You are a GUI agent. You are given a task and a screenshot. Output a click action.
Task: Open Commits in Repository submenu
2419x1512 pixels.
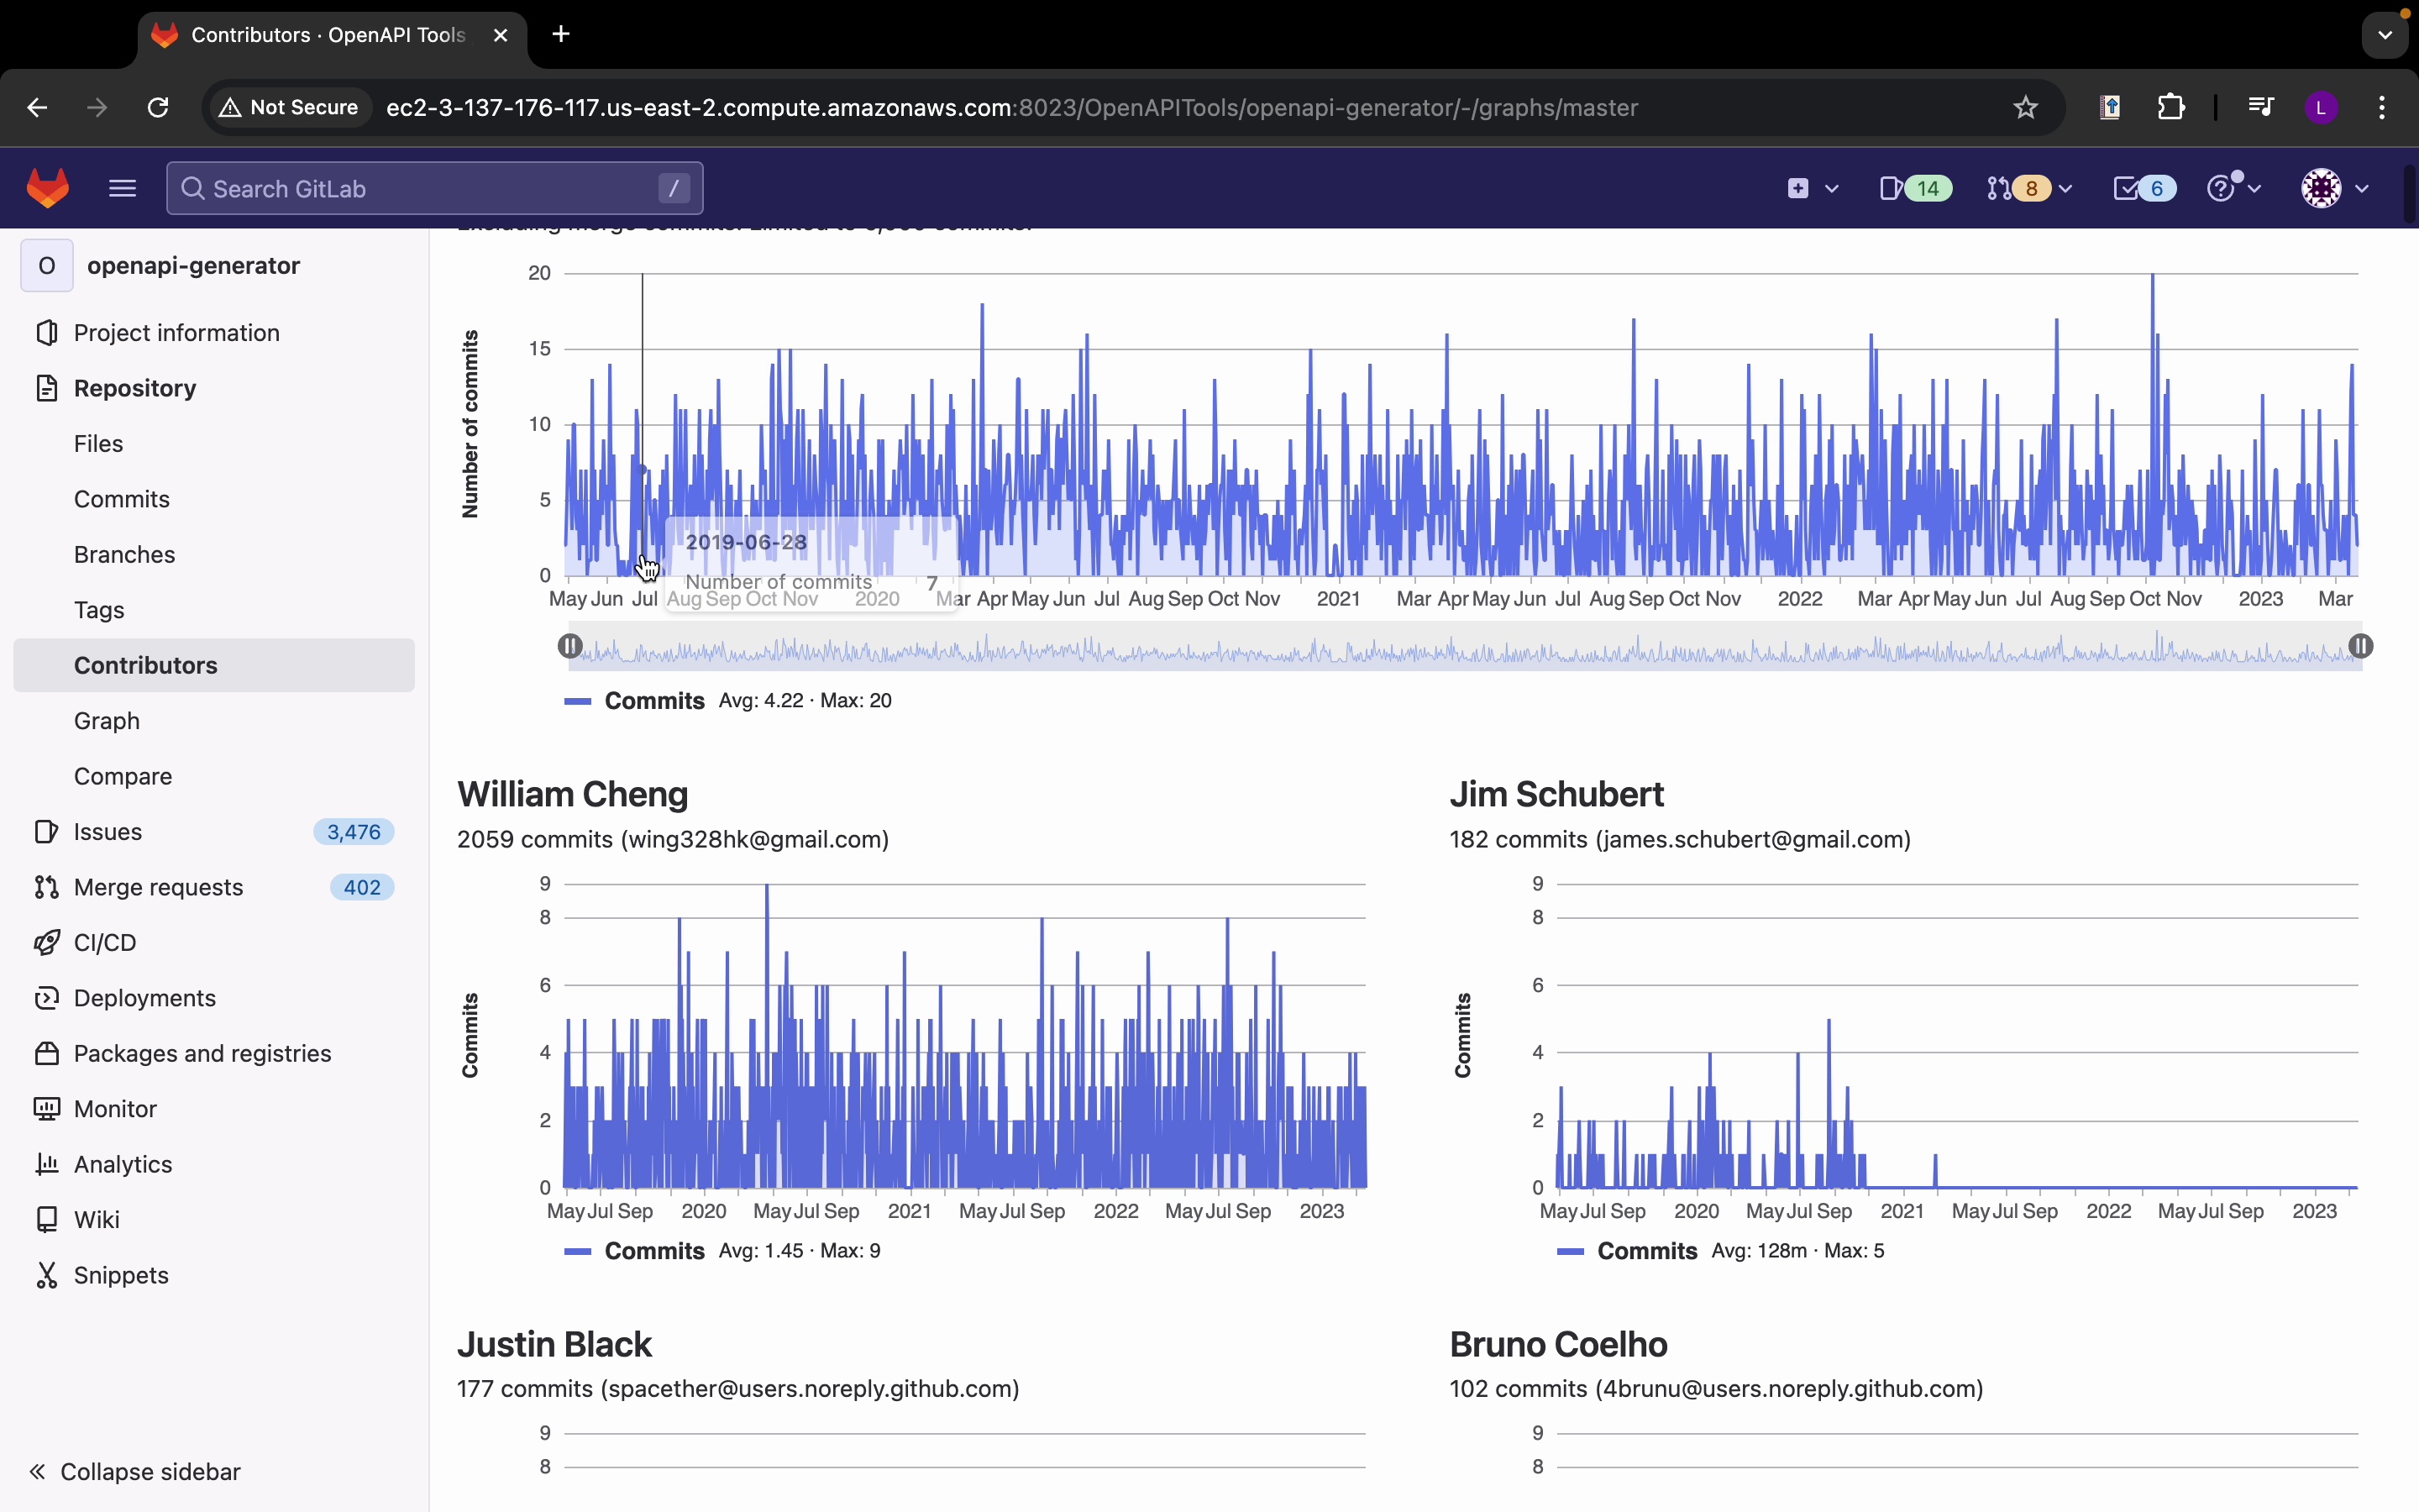coord(122,499)
